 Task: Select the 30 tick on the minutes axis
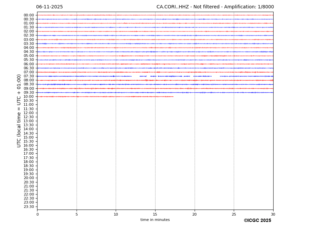[273, 215]
